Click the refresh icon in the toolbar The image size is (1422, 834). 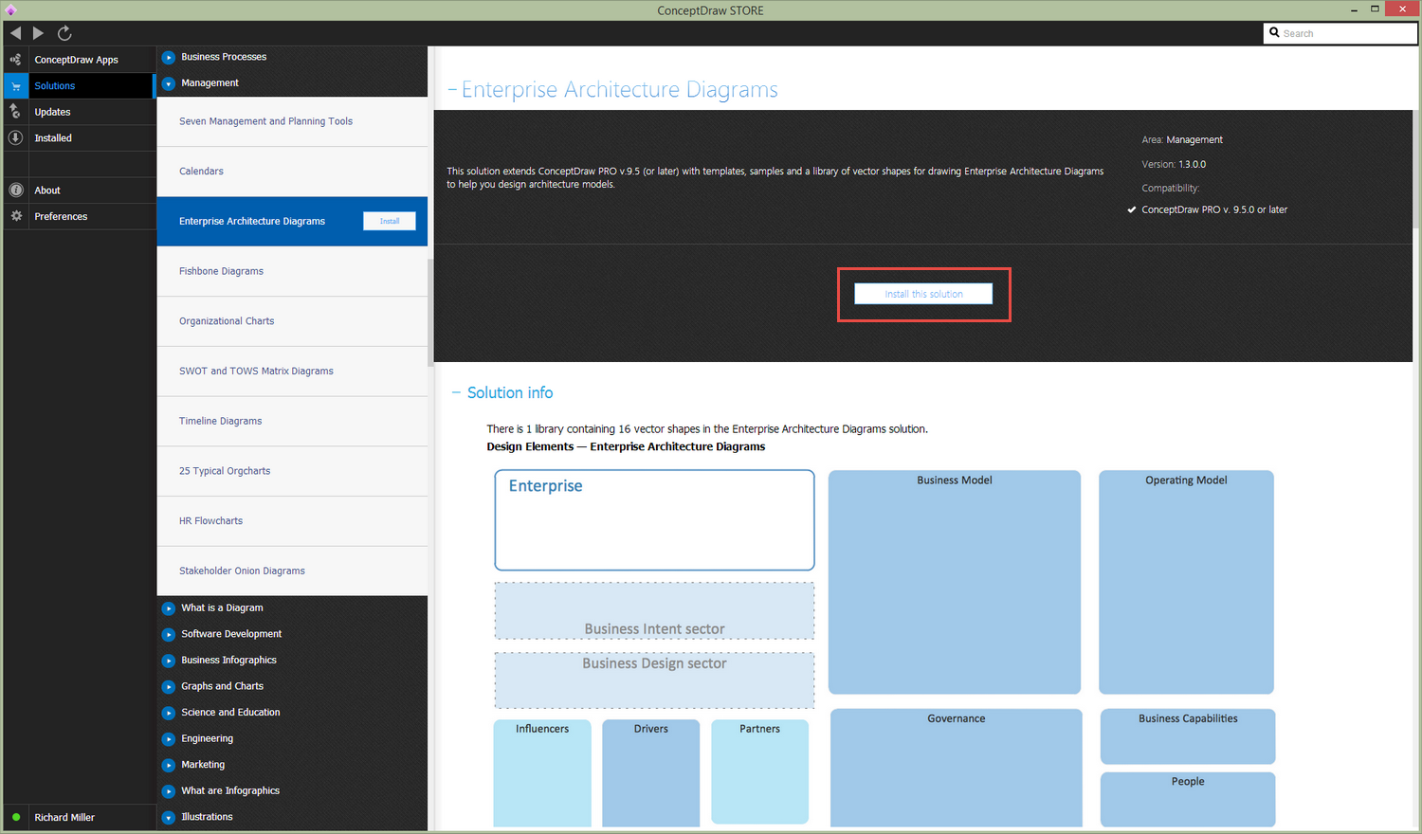pos(64,33)
